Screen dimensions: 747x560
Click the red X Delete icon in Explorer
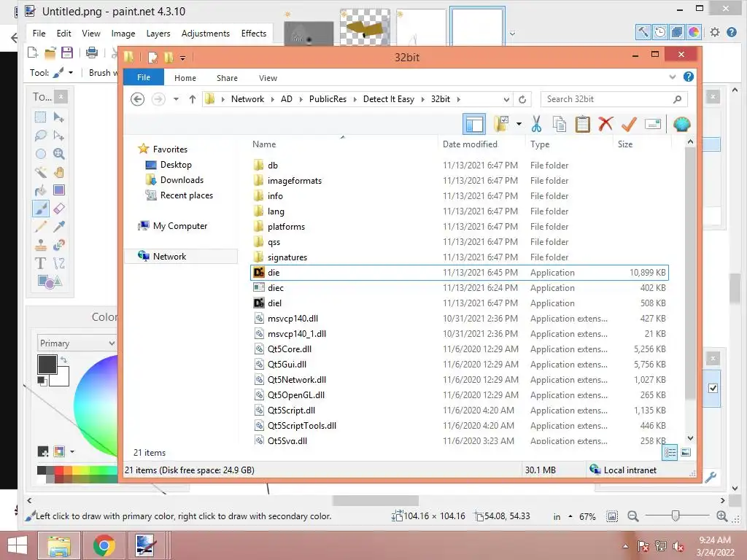pos(605,124)
